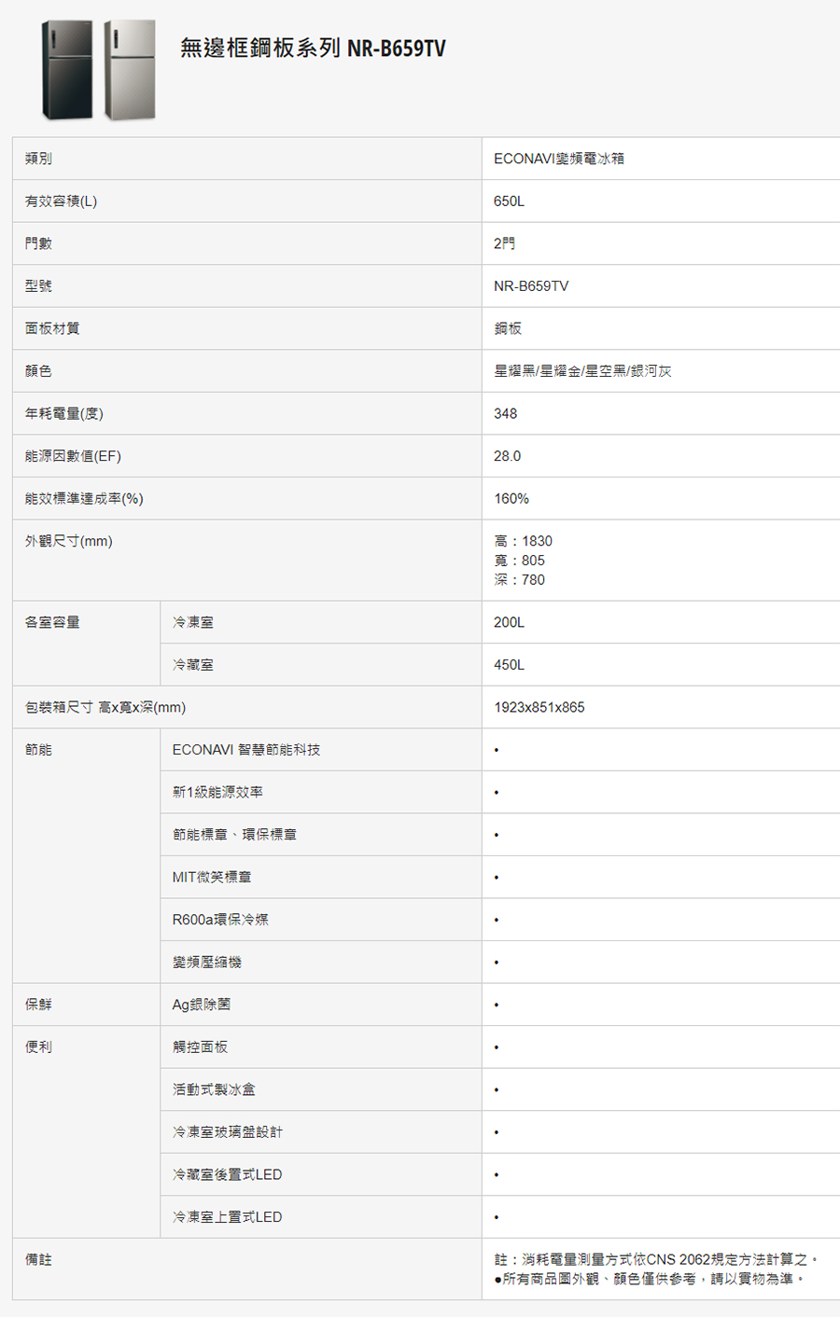Click the 變頻壓縮機 feature

(x=207, y=963)
